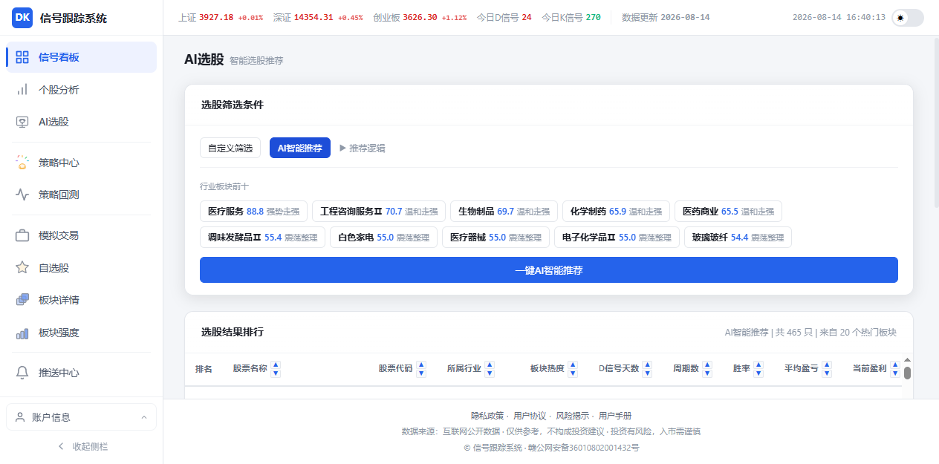Select the 化学制药 65.9 sector tag
This screenshot has height=464, width=939.
616,211
